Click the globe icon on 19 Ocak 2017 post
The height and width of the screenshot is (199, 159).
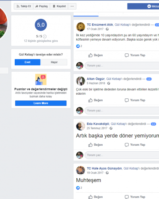tap(107, 173)
